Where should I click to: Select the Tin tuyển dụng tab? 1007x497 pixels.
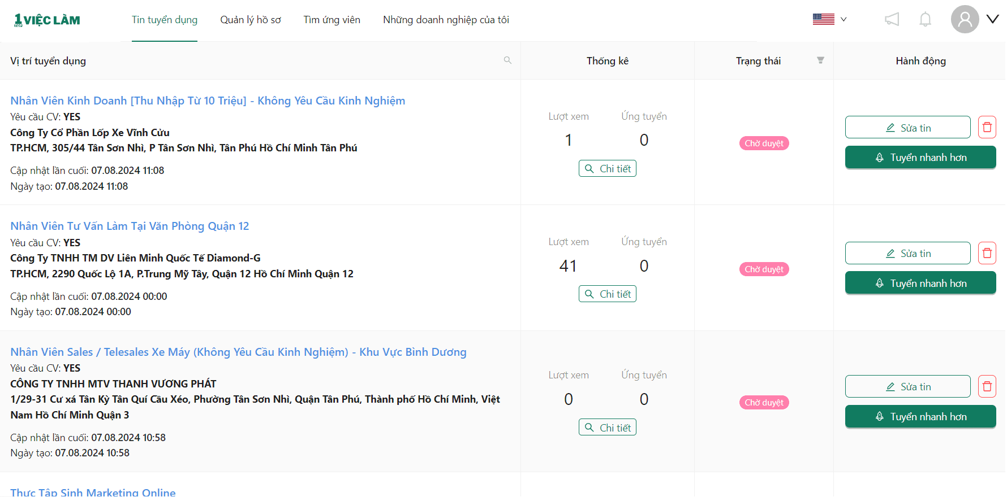click(165, 20)
